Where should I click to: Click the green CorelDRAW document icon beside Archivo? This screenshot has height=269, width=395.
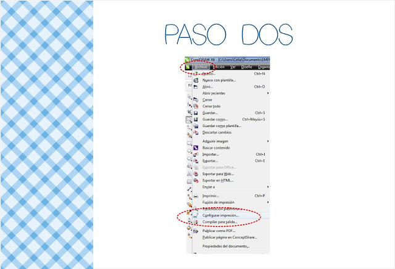[x=188, y=67]
